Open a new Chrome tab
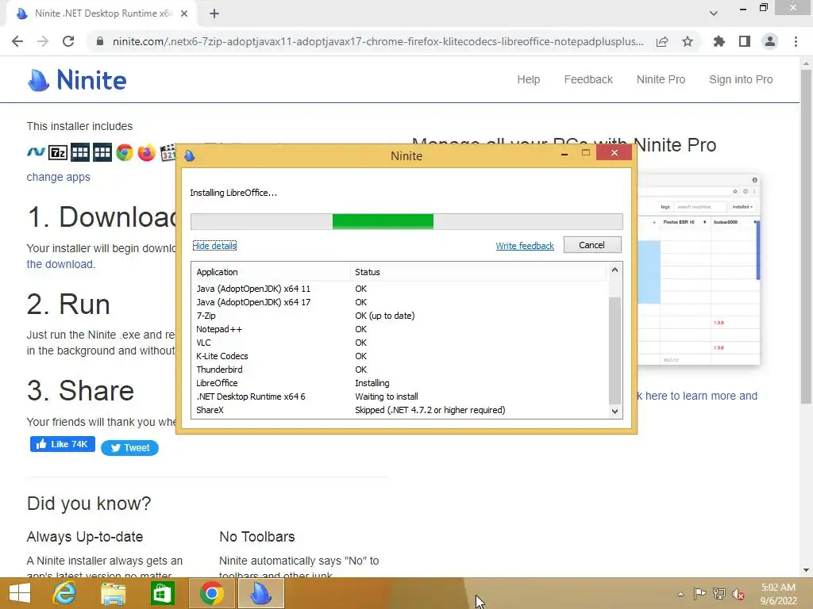The image size is (813, 609). pos(214,14)
